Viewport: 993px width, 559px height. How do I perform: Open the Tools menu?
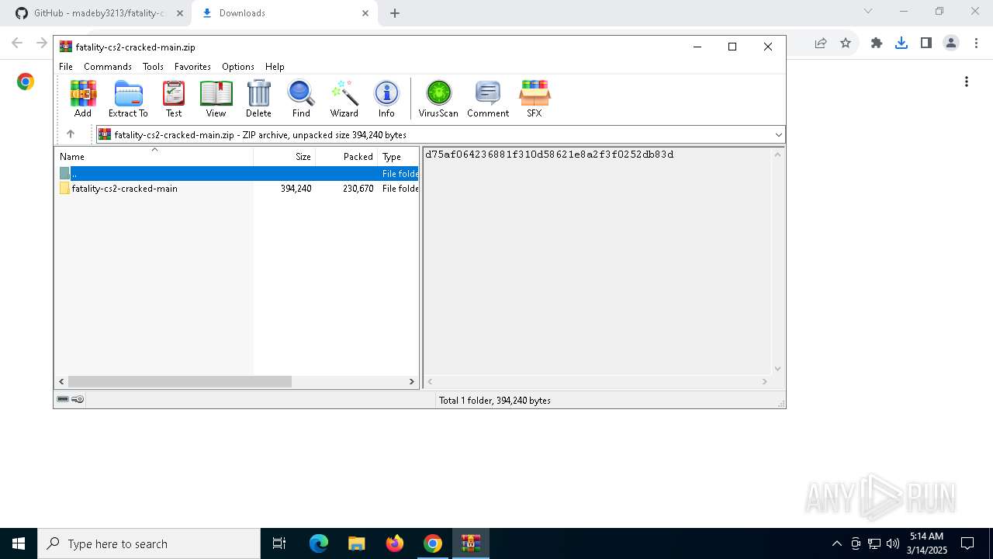click(153, 67)
